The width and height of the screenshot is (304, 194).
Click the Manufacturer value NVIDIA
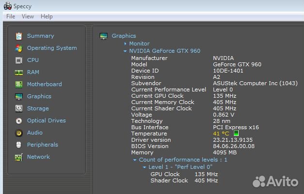[223, 58]
